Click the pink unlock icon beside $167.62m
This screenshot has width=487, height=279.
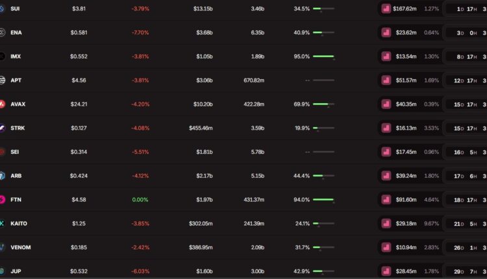coord(386,9)
